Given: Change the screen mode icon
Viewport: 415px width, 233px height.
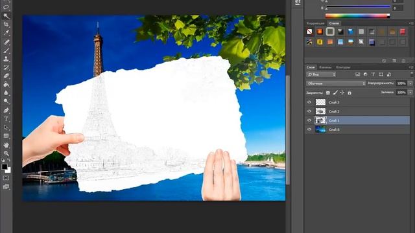Looking at the screenshot, I should 6,187.
